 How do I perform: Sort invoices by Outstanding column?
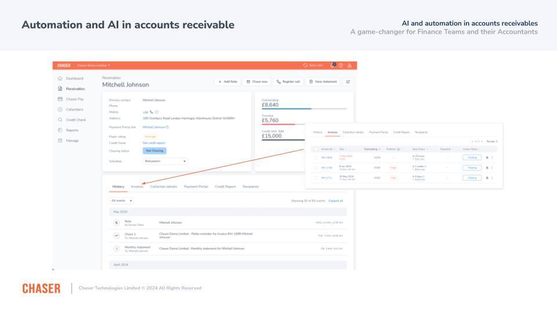pos(372,149)
